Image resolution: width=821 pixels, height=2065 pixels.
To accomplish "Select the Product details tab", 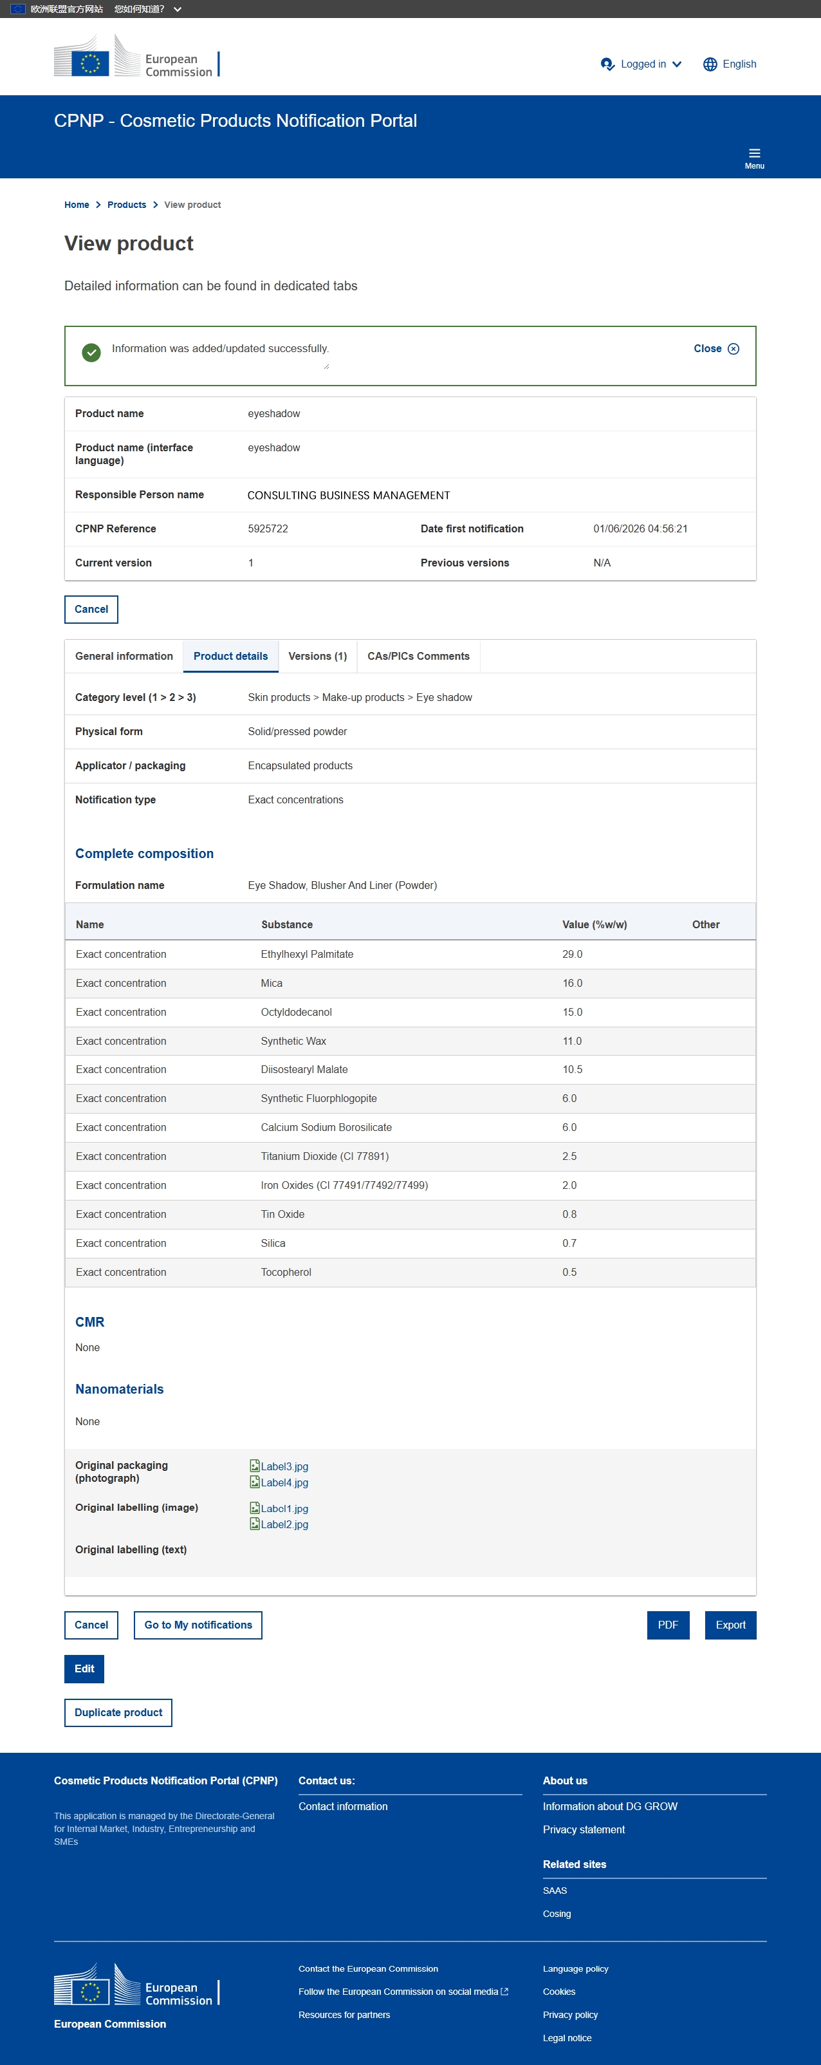I will click(231, 656).
